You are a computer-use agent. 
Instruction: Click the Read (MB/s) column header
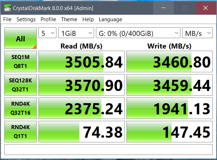pos(81,46)
